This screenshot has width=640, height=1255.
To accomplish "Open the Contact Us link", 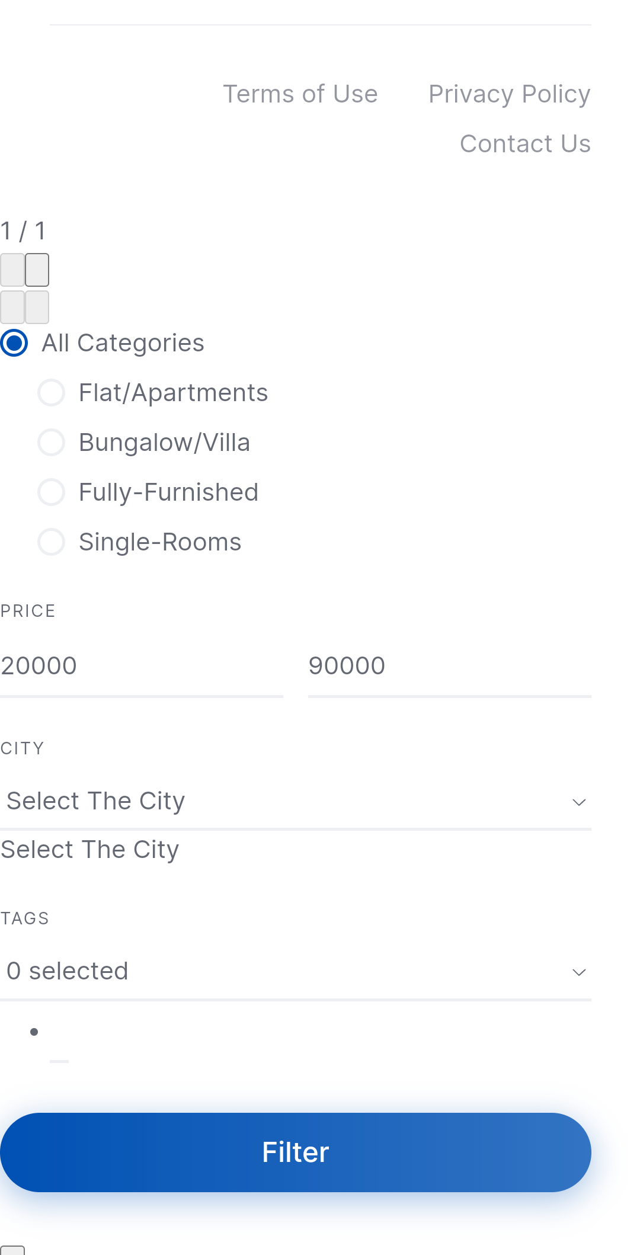I will tap(525, 143).
